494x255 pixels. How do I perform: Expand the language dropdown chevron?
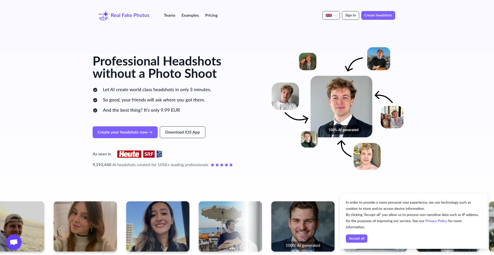pyautogui.click(x=336, y=15)
